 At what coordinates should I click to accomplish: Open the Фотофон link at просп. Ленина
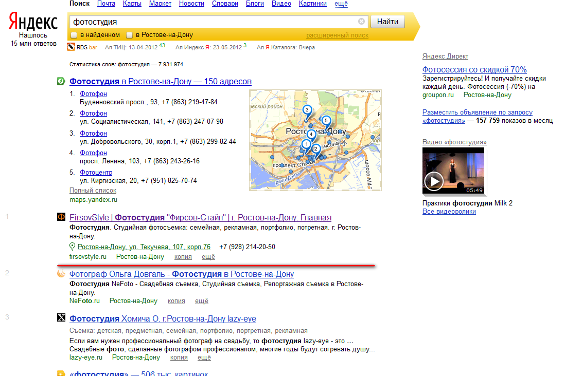click(x=93, y=153)
